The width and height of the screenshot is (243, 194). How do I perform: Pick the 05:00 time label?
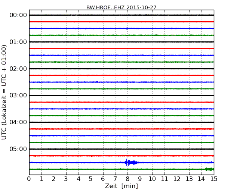[18, 149]
